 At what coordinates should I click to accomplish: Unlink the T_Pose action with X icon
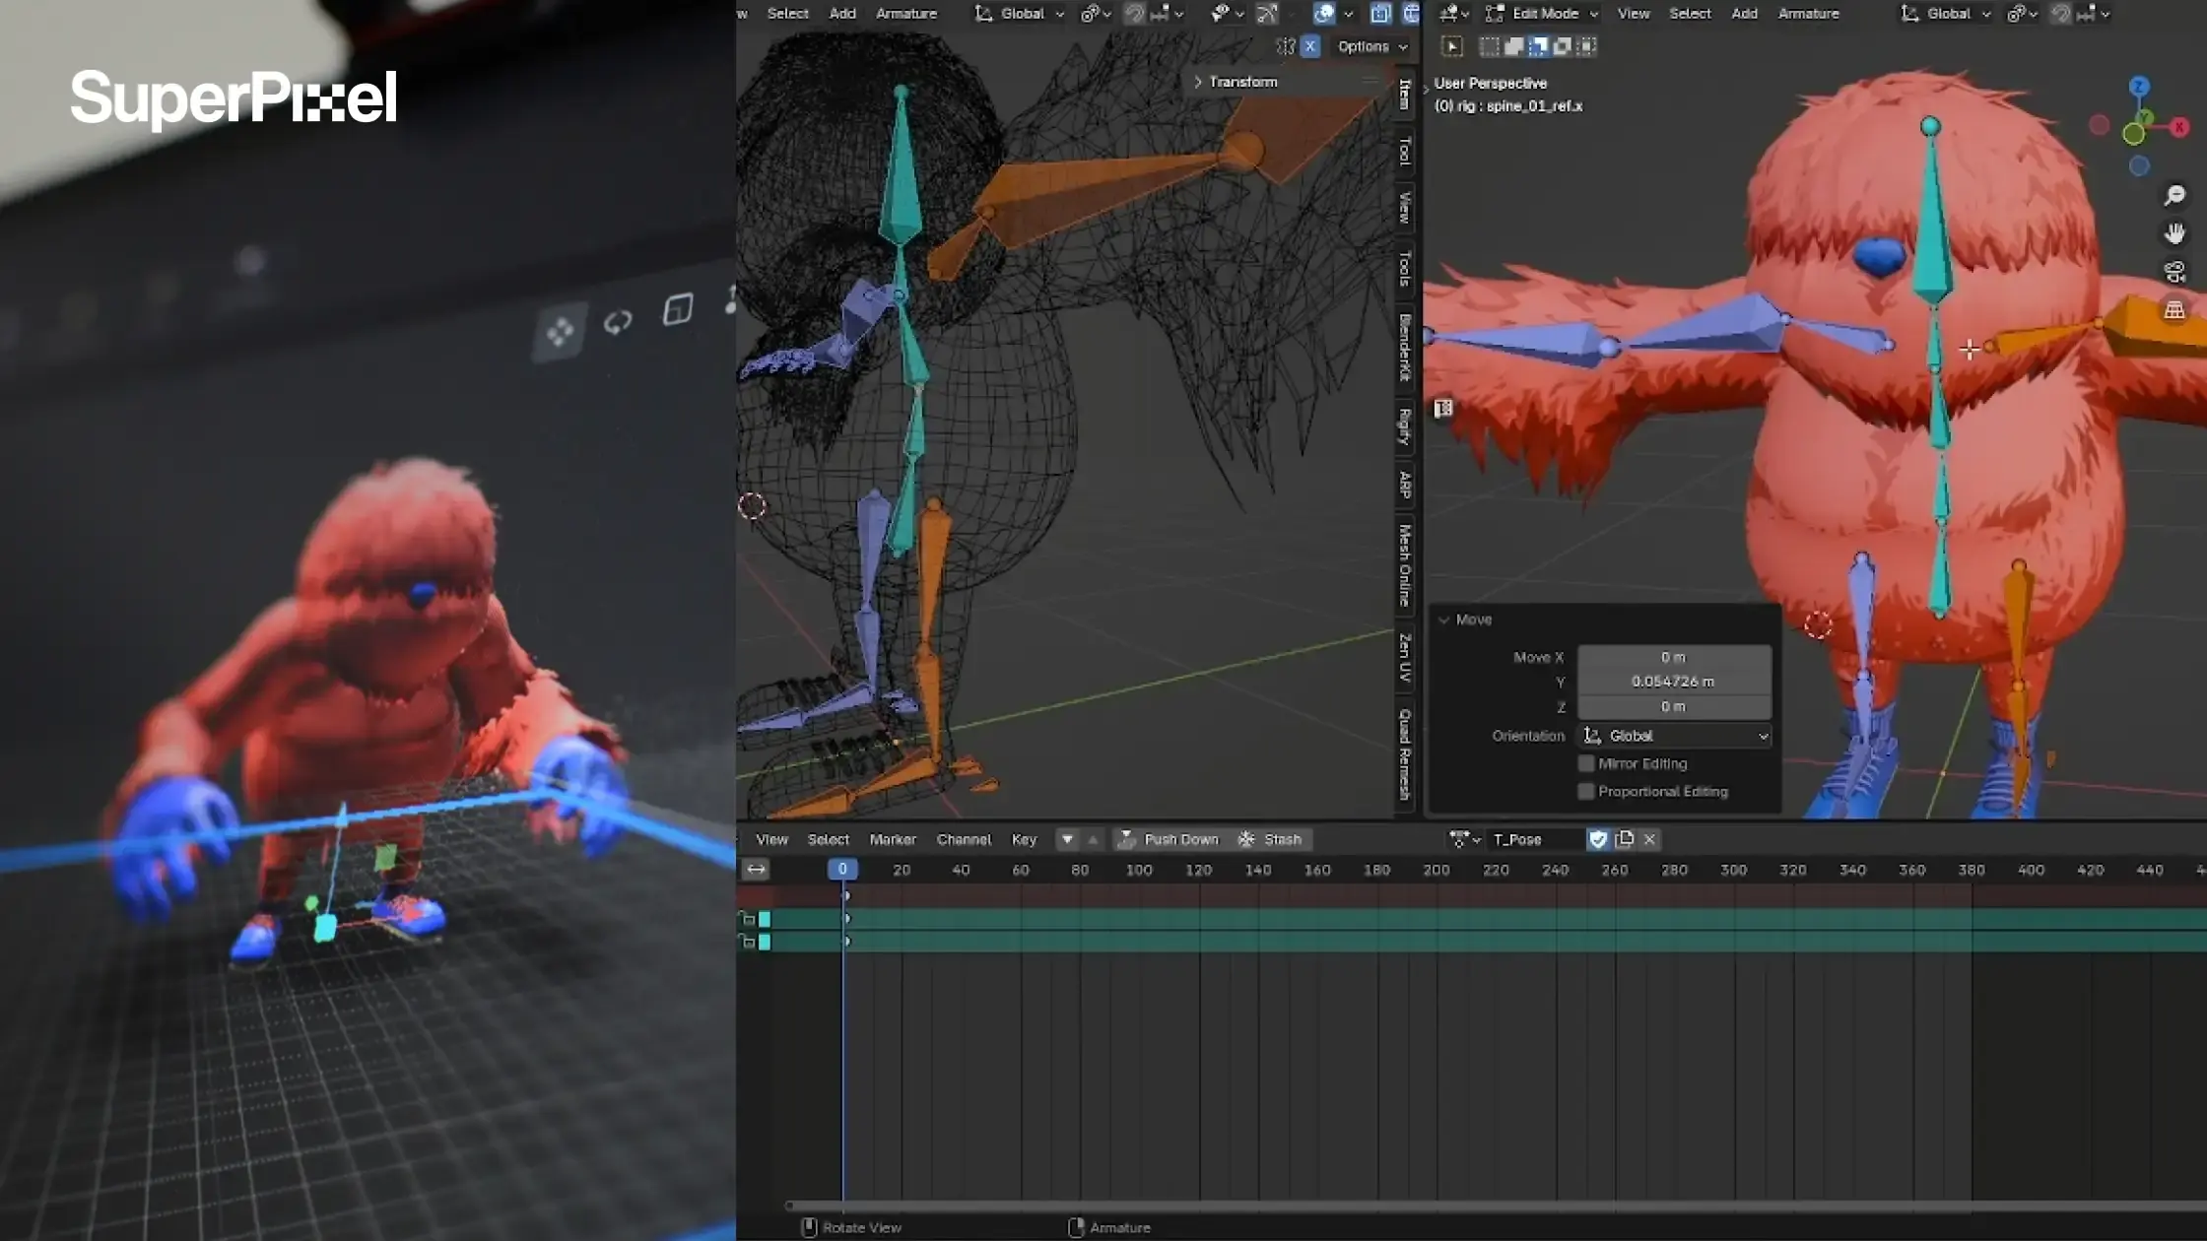[x=1649, y=839]
